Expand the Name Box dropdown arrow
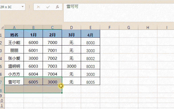The width and height of the screenshot is (174, 109). (x=23, y=7)
